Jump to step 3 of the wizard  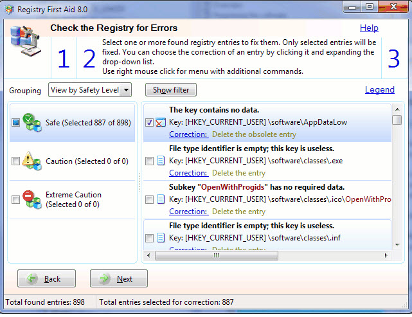click(393, 59)
